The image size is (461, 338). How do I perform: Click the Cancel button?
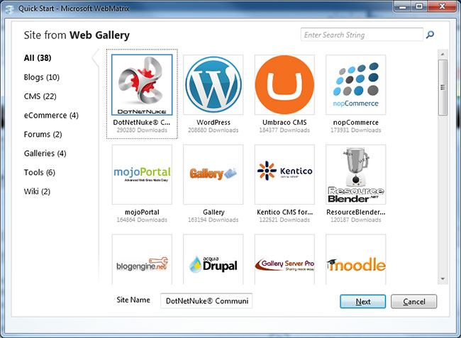[x=414, y=302]
